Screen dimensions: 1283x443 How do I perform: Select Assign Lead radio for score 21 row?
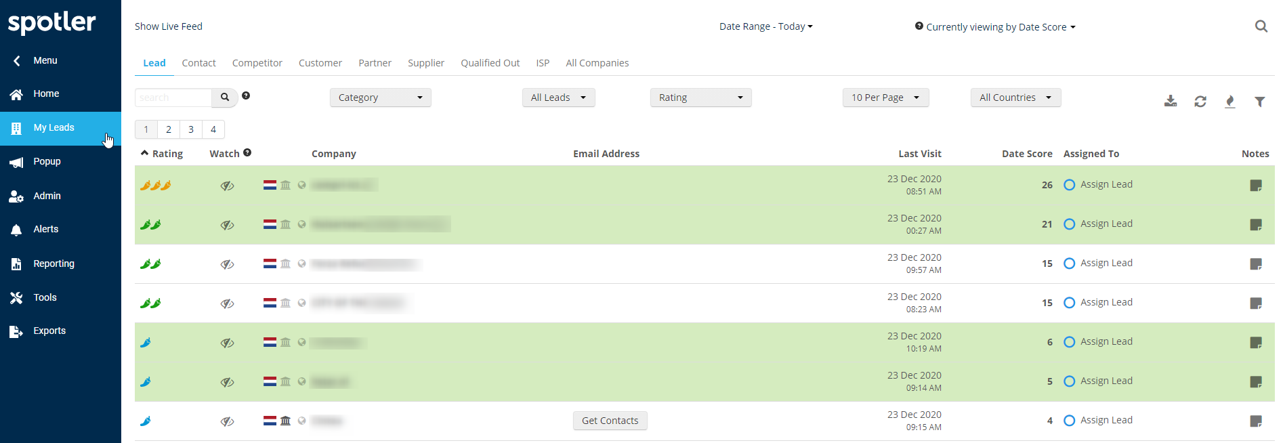[x=1069, y=224]
